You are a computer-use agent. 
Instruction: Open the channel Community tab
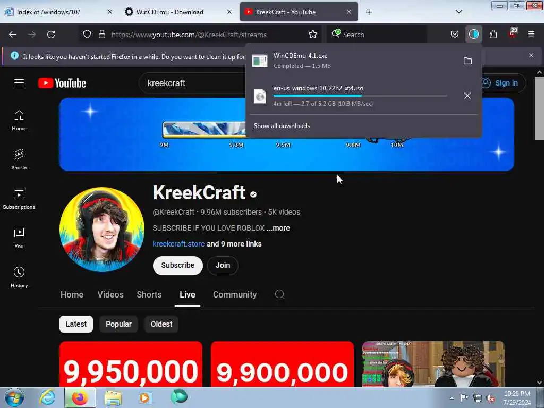[234, 294]
